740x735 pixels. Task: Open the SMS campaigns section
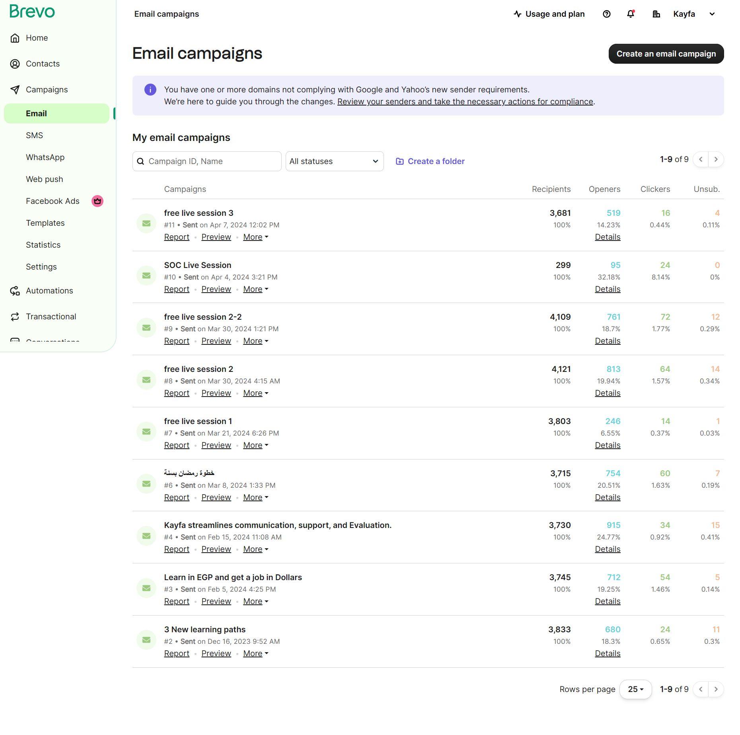tap(35, 135)
